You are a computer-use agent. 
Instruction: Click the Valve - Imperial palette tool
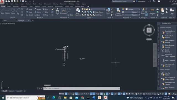coord(168,60)
